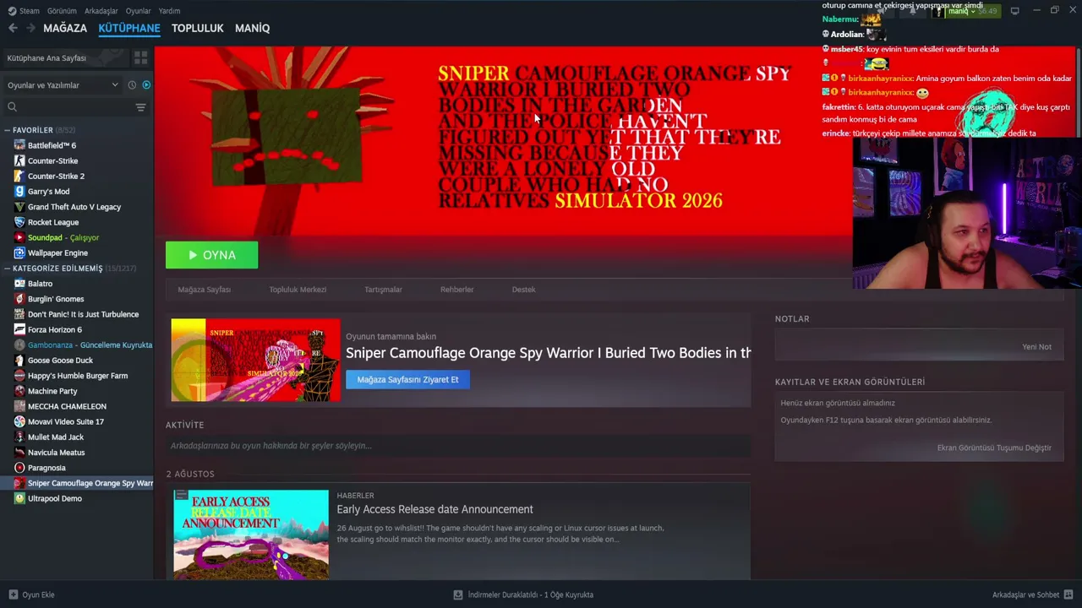Click the Garry's Mod icon
1082x608 pixels.
19,192
